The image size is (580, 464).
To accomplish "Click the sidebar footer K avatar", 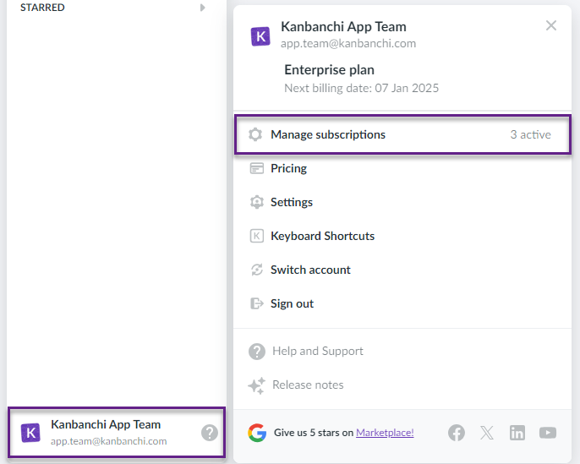I will (x=30, y=433).
